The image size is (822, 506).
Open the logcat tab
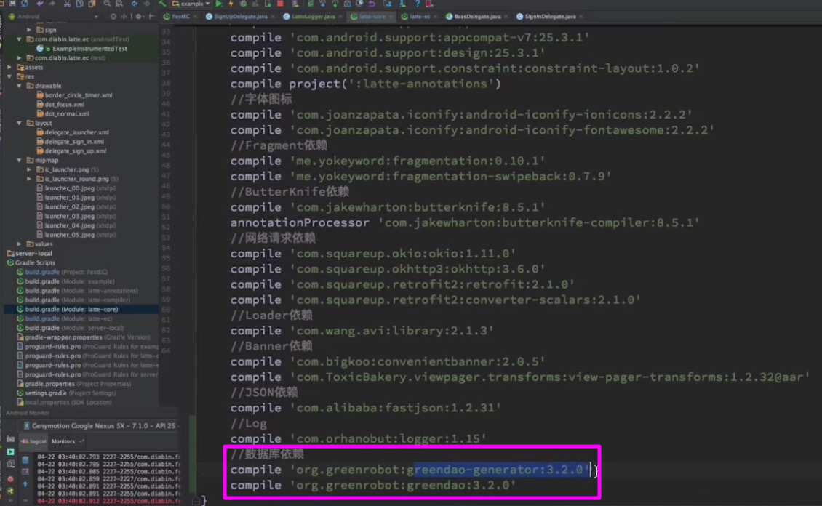(33, 441)
